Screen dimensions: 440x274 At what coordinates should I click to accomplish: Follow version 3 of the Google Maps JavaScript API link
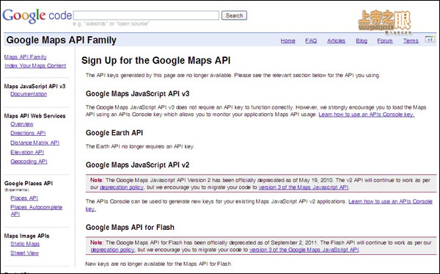coord(304,250)
